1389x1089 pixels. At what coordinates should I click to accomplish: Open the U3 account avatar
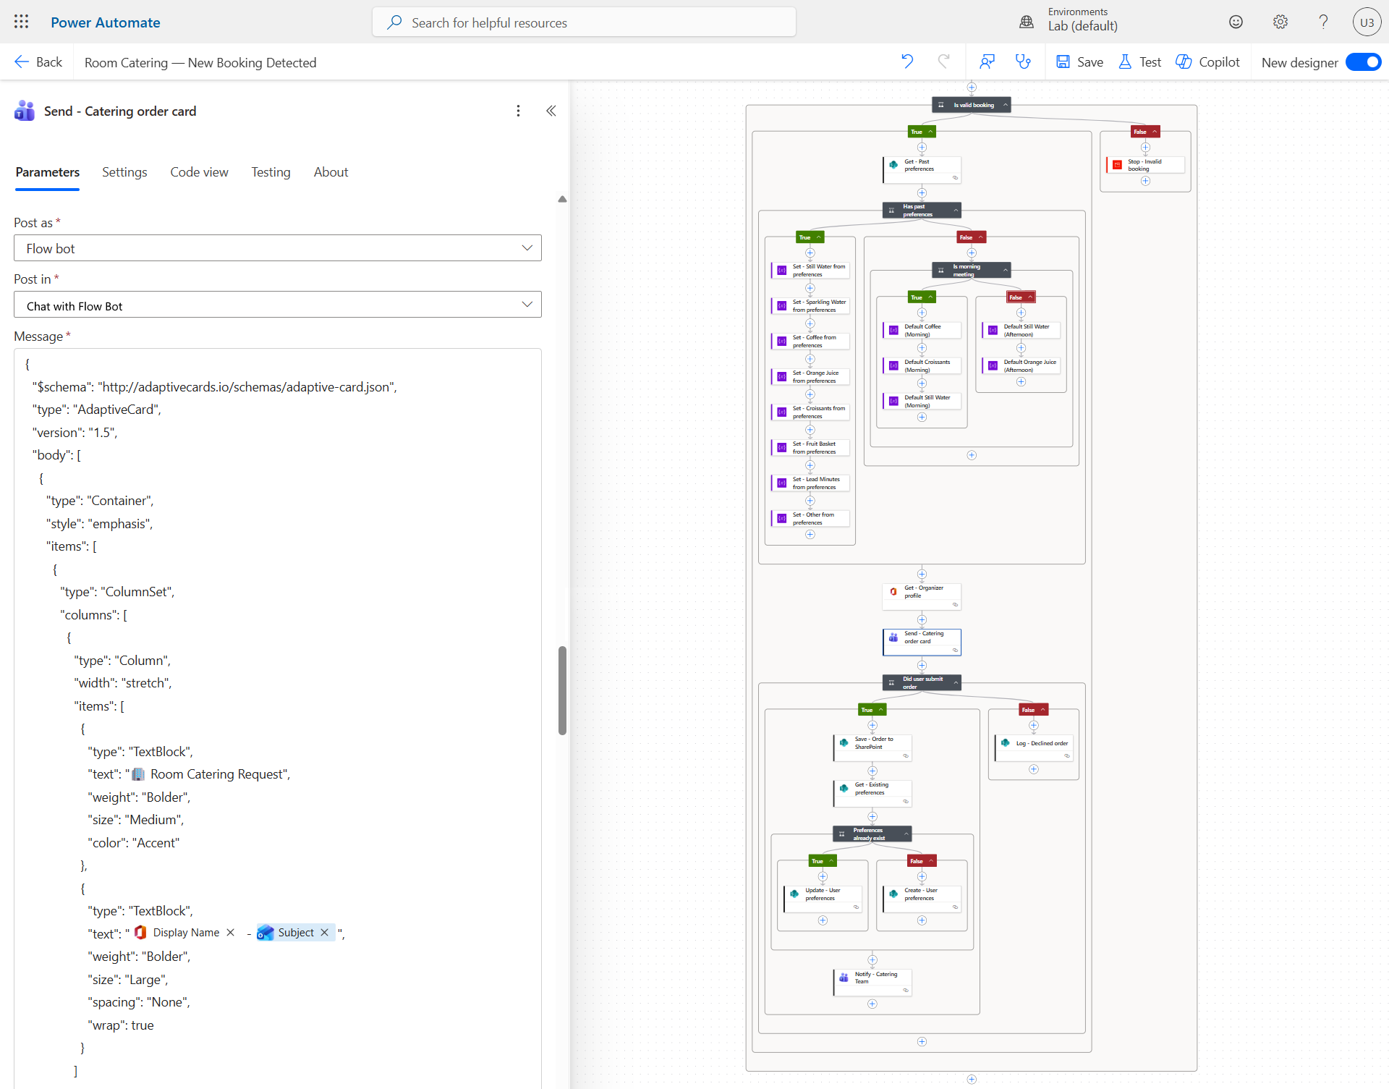tap(1367, 22)
